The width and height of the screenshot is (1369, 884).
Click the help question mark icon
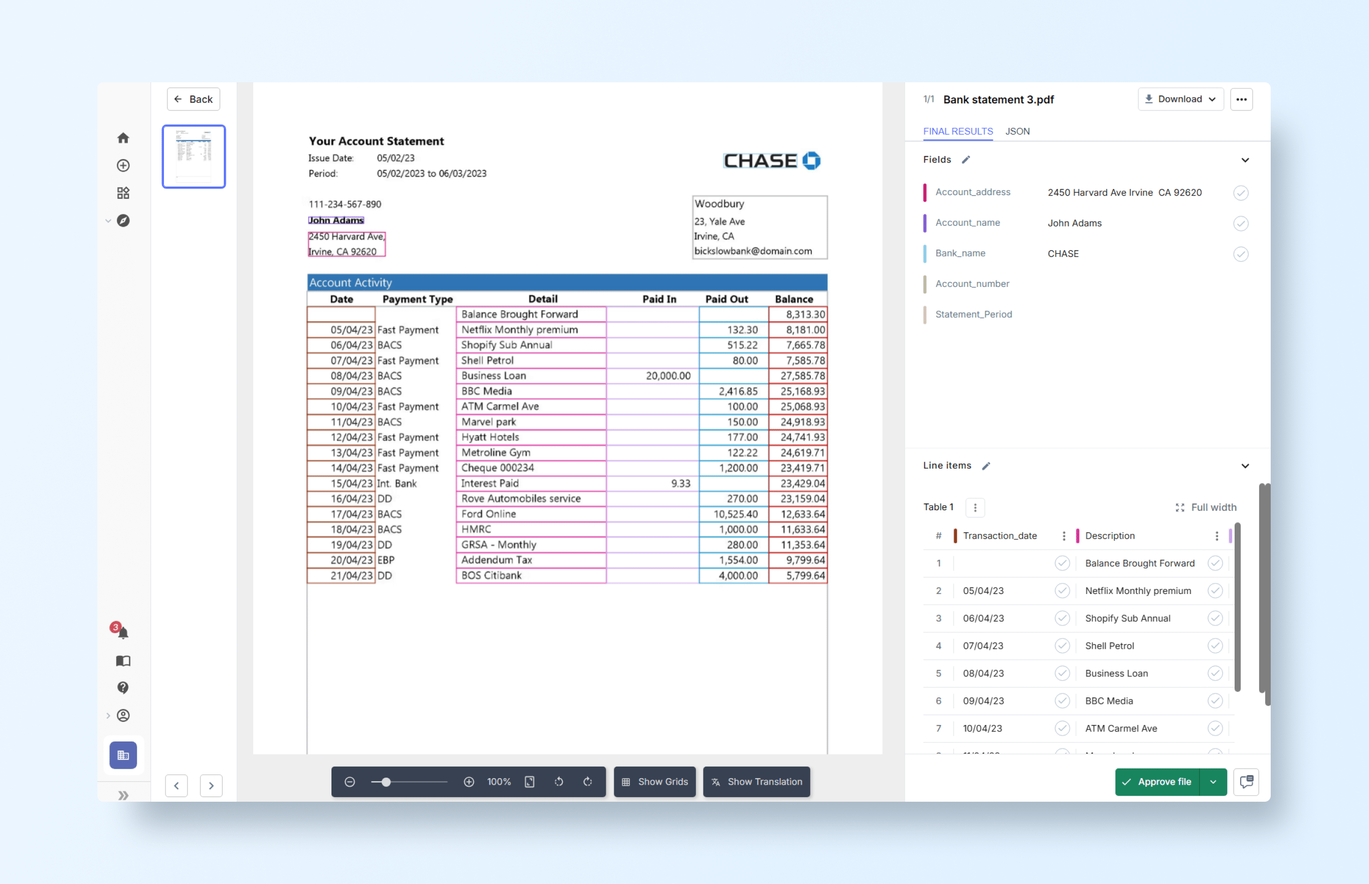[x=123, y=688]
